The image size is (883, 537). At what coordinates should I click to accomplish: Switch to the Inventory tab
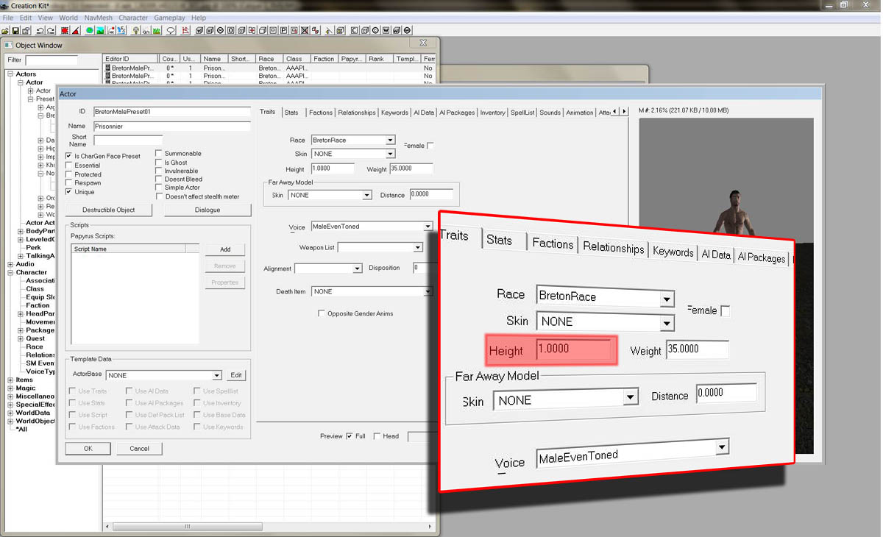click(492, 113)
